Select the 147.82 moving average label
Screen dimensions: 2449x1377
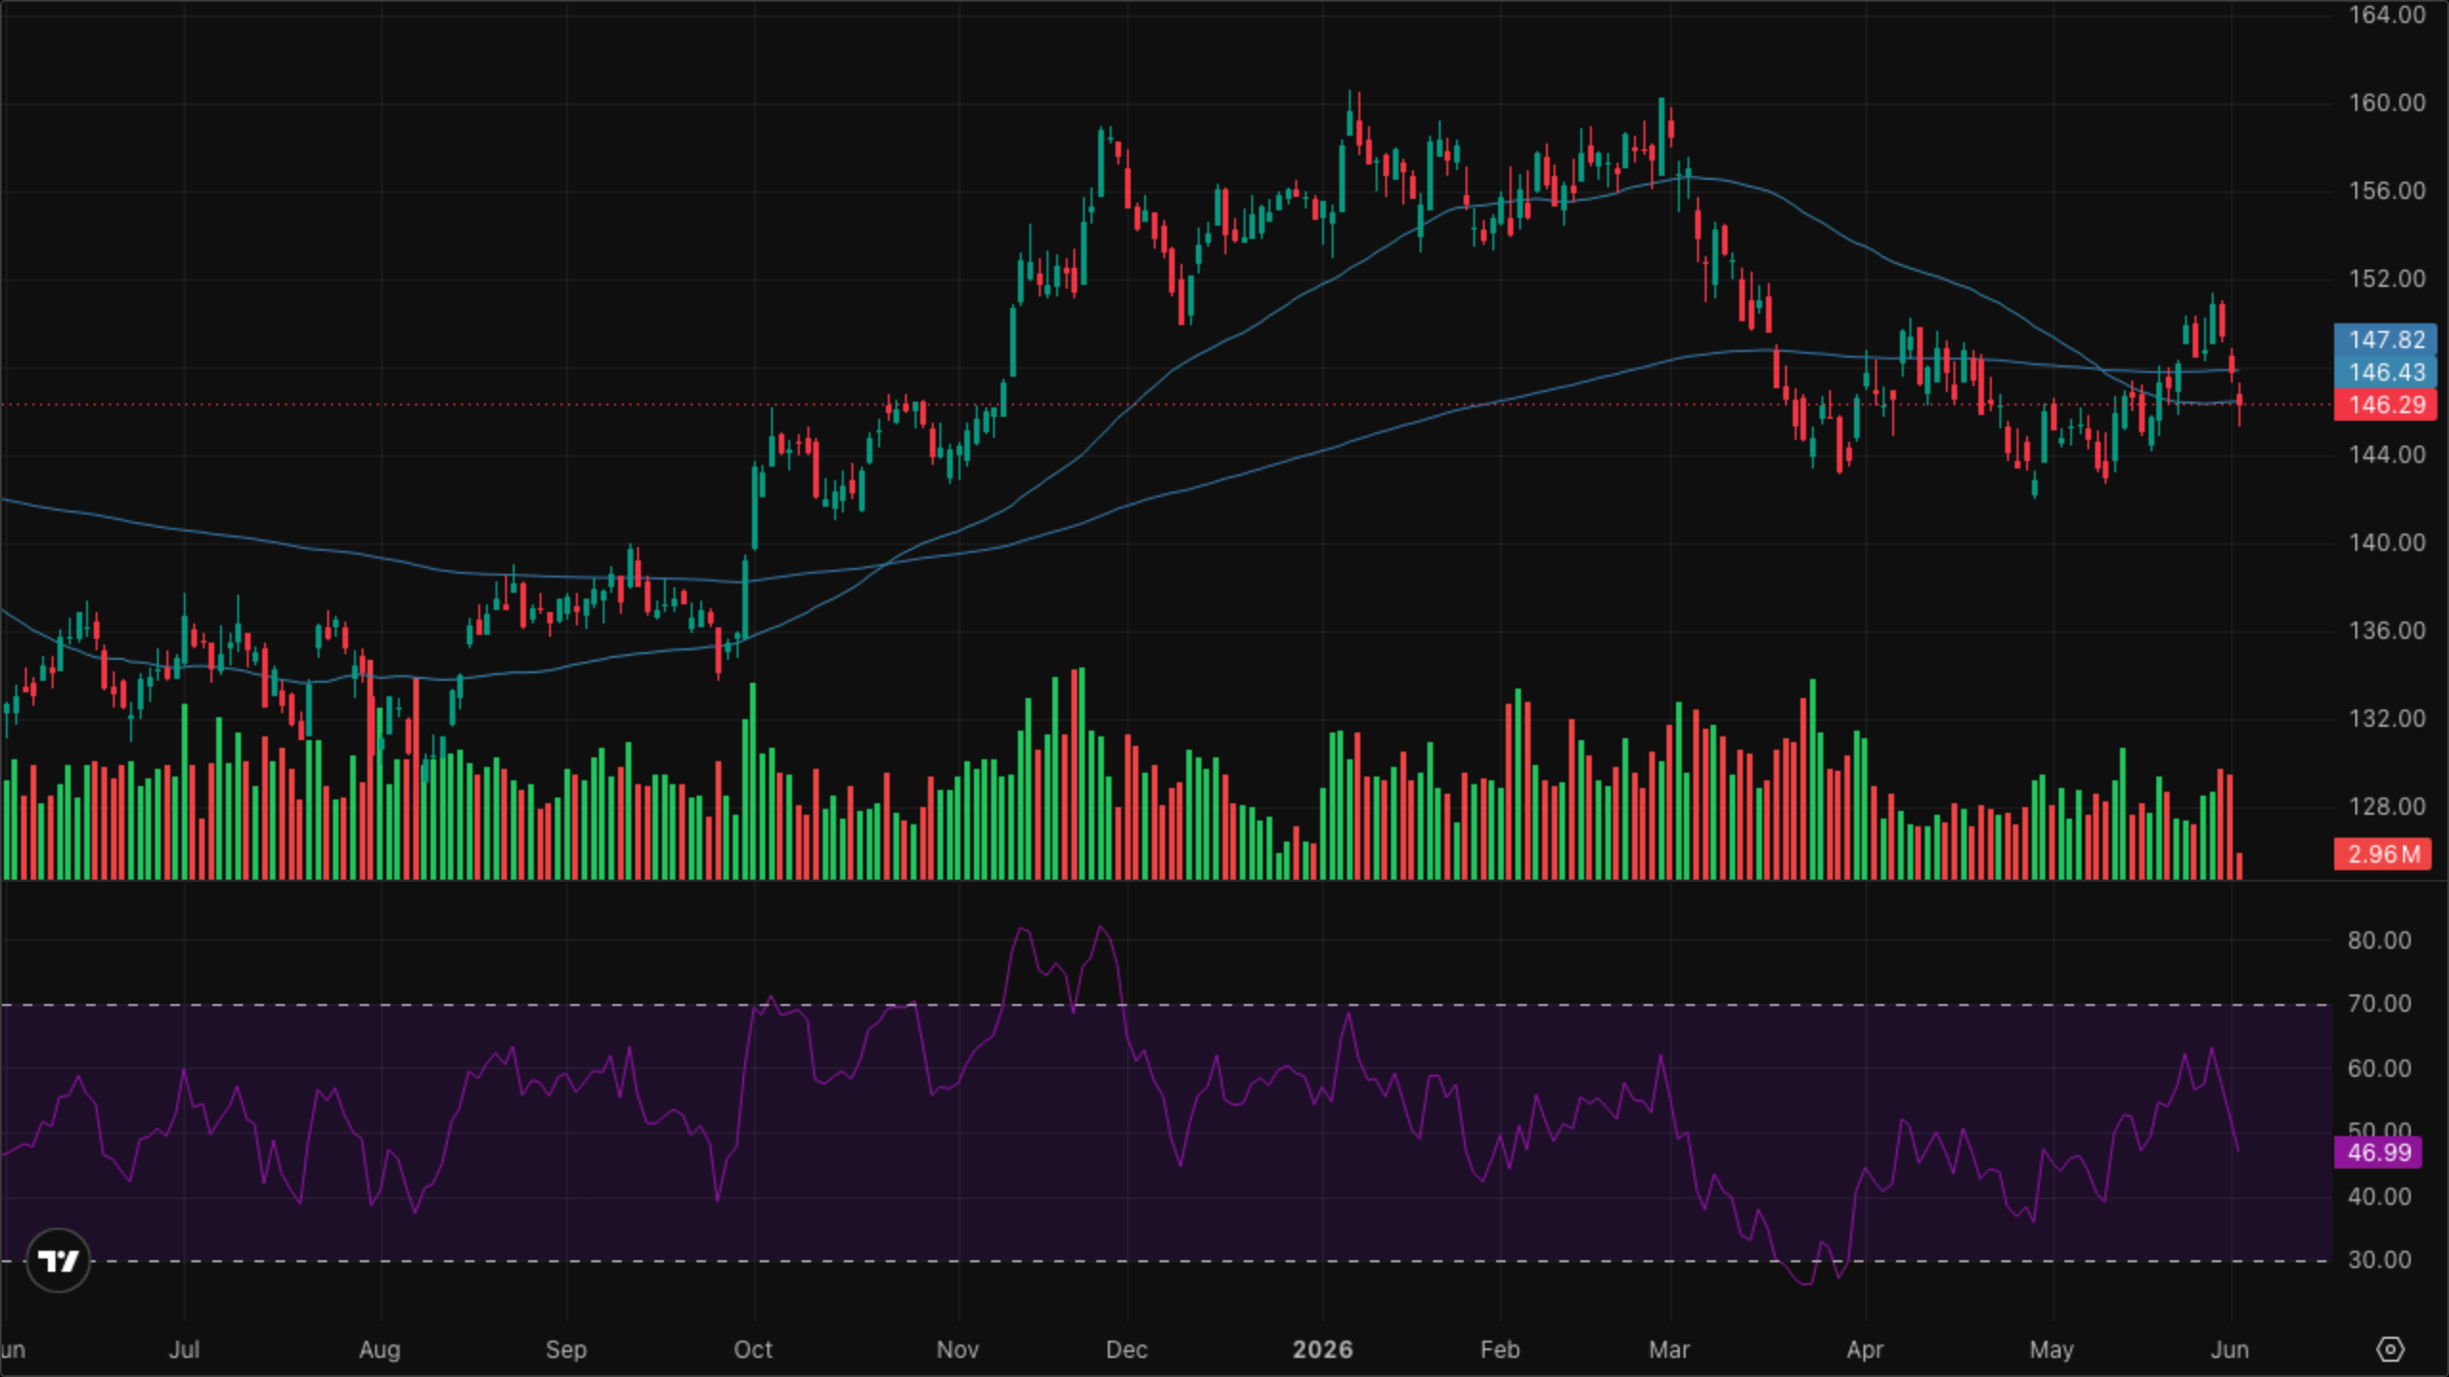tap(2386, 339)
